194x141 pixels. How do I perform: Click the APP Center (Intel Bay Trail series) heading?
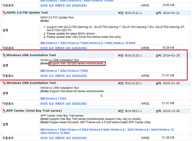34,111
